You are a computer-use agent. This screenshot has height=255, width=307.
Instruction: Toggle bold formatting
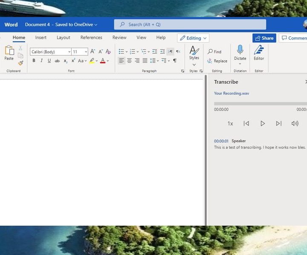point(34,61)
